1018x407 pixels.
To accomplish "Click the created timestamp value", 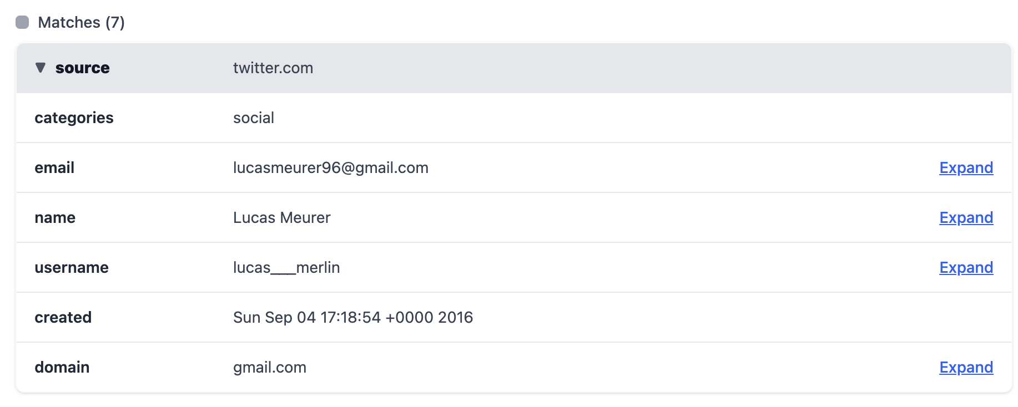I will 353,317.
